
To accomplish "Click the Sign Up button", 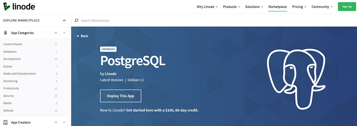I will (x=347, y=7).
